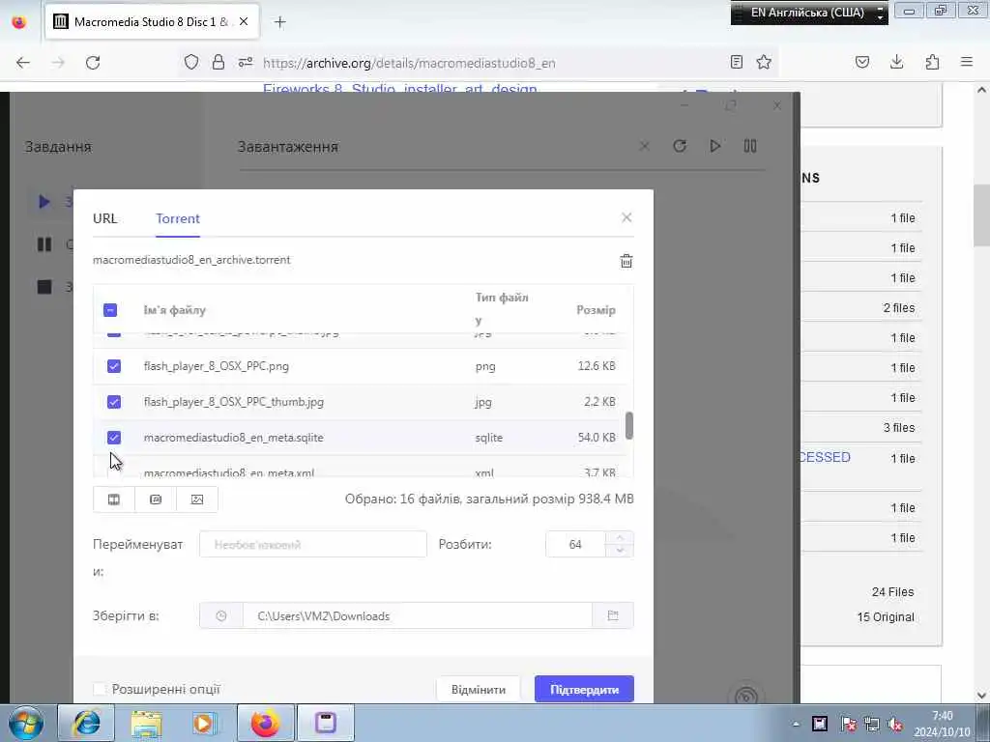Close the add task dialog
This screenshot has width=990, height=742.
pos(626,217)
